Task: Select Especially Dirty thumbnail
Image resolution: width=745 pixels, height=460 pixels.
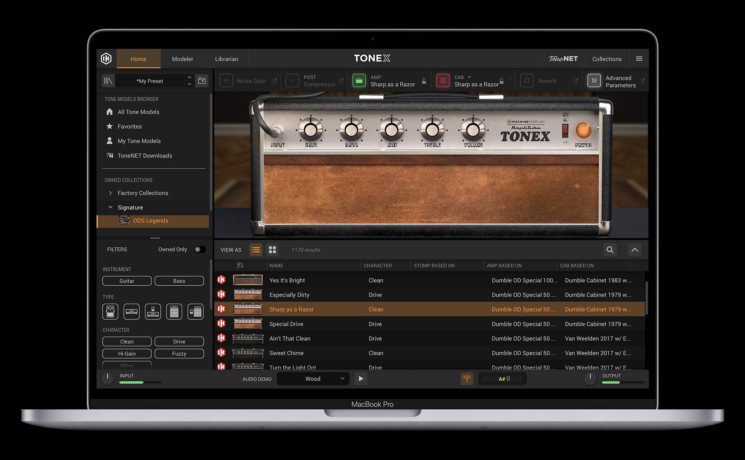Action: click(x=248, y=295)
